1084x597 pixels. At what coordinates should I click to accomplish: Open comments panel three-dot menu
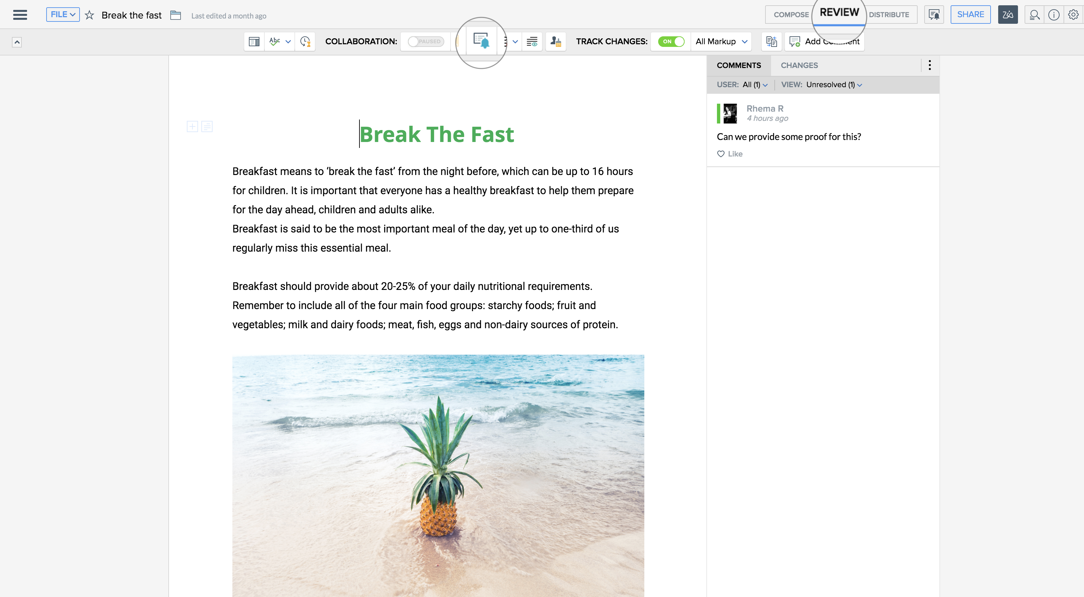930,65
